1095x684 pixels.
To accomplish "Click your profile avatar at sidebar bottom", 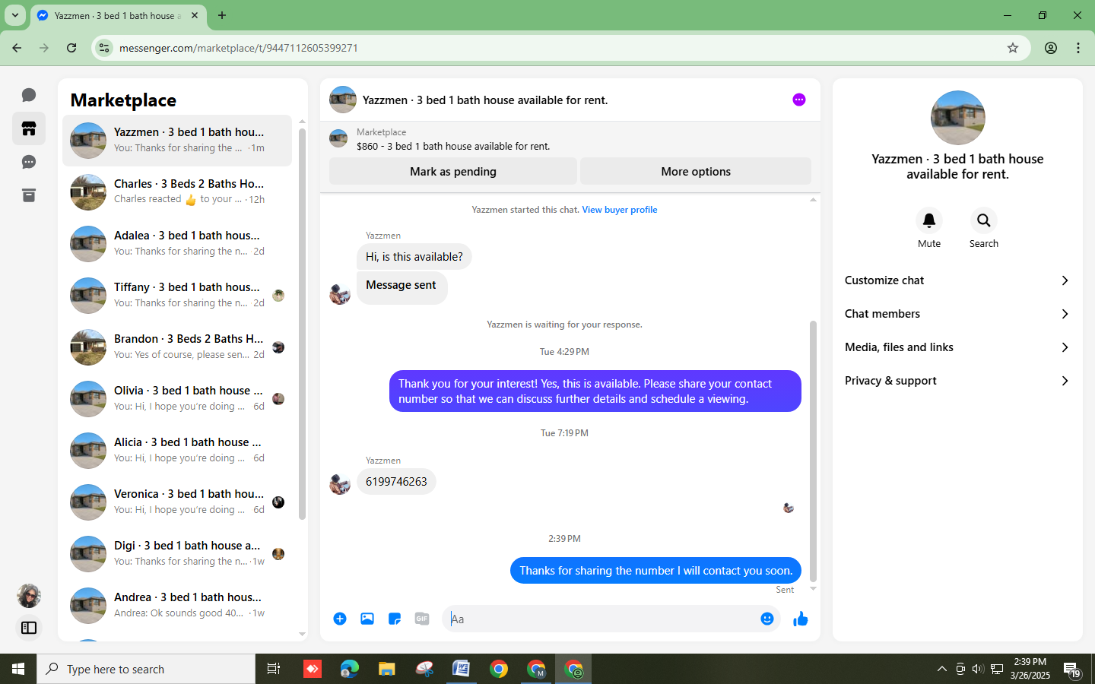I will (x=29, y=596).
